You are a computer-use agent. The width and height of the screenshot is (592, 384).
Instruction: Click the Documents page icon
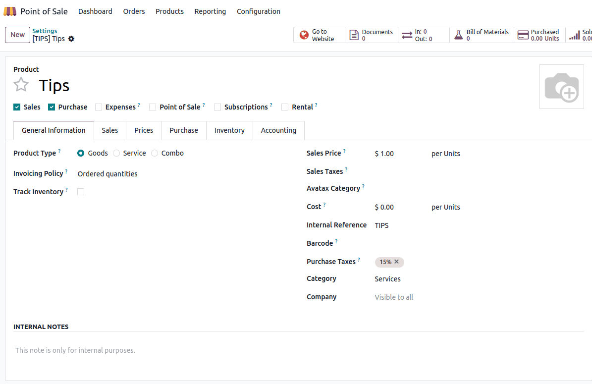(x=354, y=35)
